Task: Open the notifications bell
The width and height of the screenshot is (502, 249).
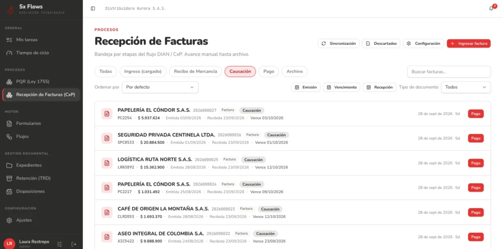Action: point(491,9)
